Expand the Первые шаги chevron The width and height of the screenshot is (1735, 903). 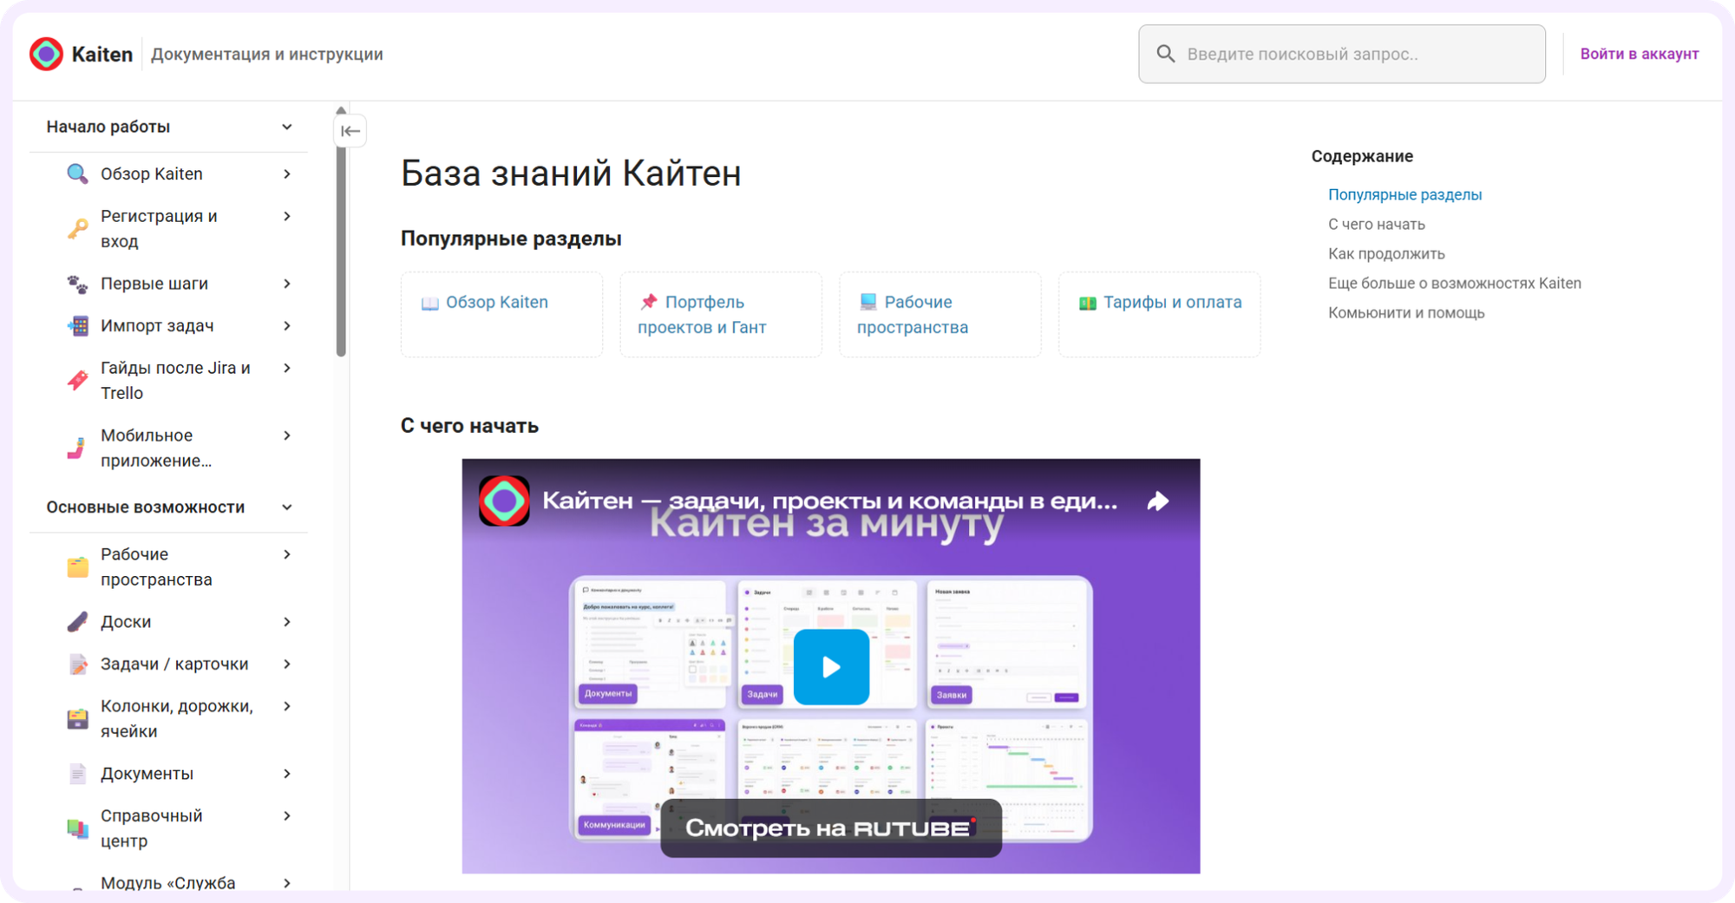[287, 285]
